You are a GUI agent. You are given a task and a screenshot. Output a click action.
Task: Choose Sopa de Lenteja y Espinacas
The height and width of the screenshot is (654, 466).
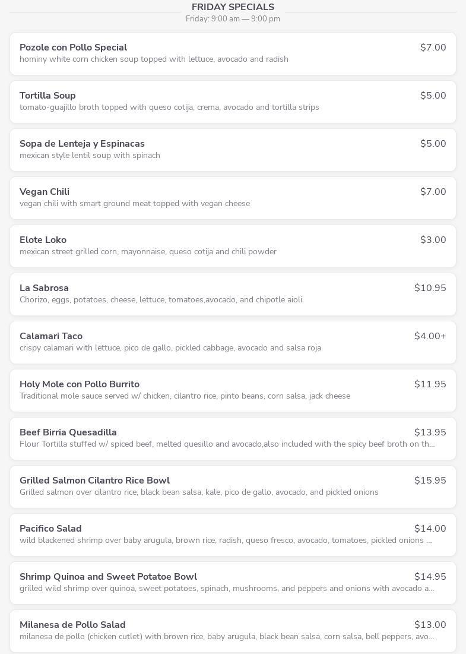(x=82, y=144)
